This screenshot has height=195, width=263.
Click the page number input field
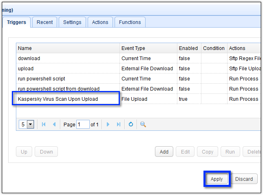[x=83, y=124]
